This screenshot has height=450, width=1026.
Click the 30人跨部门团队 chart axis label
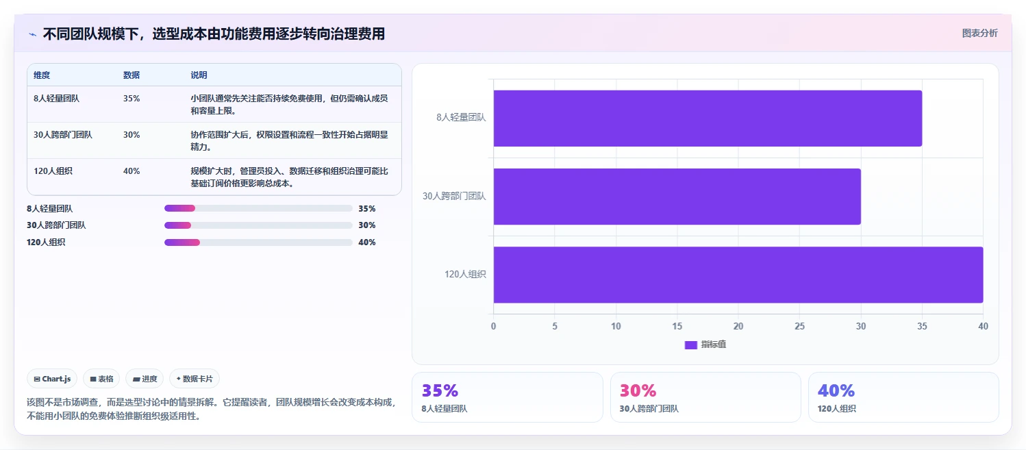[x=454, y=197]
